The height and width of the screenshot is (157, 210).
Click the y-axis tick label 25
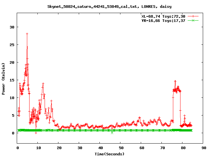pyautogui.click(x=12, y=45)
